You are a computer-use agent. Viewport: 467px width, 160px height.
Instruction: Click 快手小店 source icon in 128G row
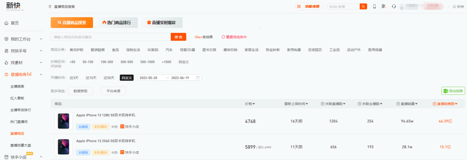tap(122, 127)
